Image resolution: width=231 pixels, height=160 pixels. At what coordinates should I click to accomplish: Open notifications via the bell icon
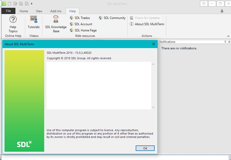point(222,11)
